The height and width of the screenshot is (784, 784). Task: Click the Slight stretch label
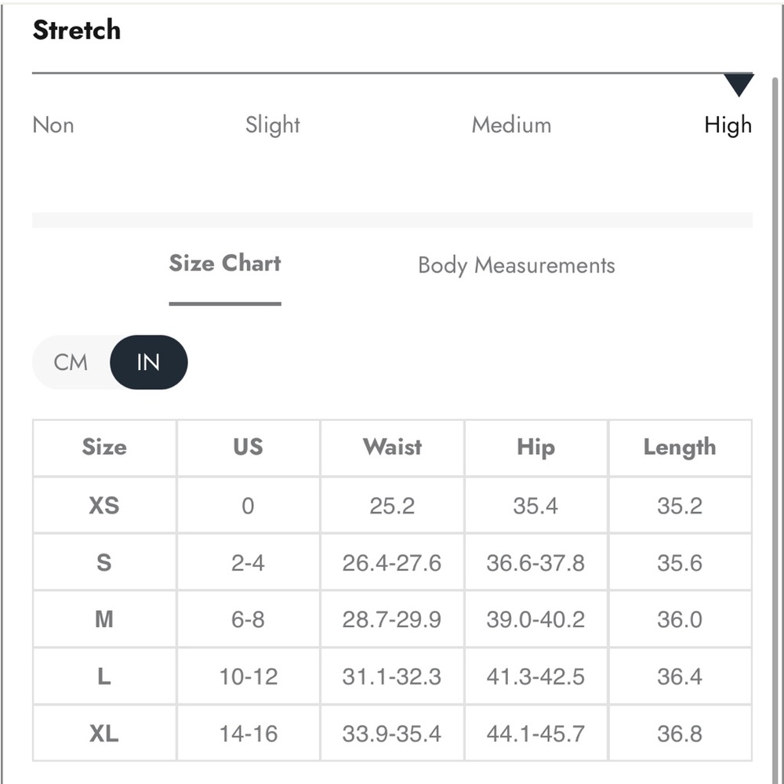click(273, 125)
